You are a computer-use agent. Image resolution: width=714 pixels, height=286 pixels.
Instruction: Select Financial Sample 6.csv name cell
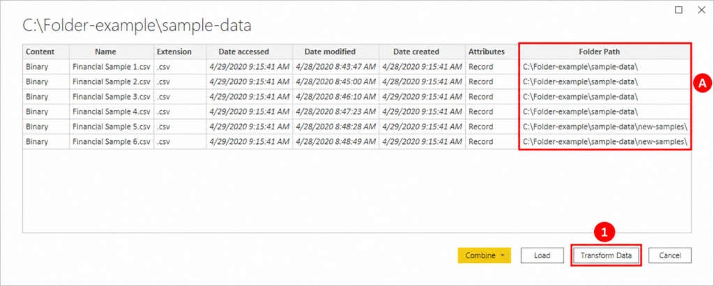(x=112, y=142)
